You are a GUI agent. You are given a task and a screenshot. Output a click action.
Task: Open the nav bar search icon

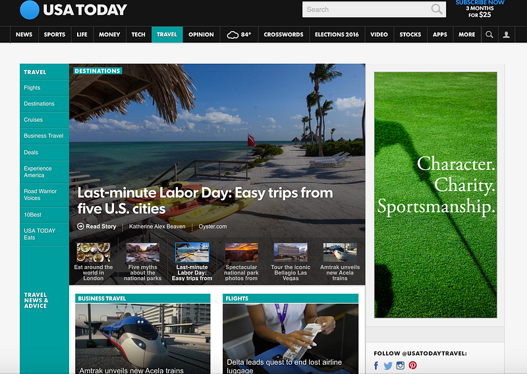(489, 35)
